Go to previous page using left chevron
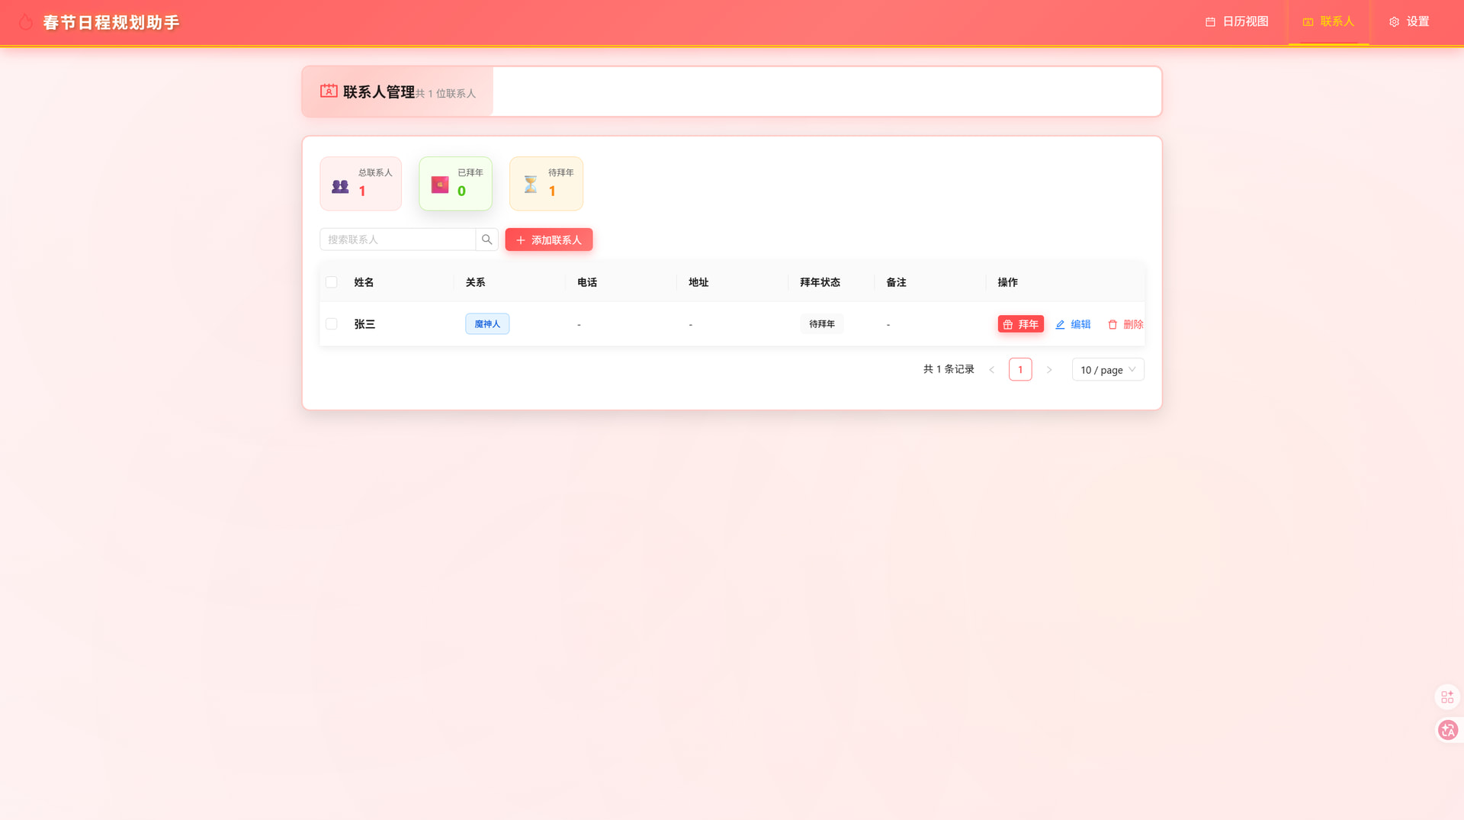 (992, 370)
